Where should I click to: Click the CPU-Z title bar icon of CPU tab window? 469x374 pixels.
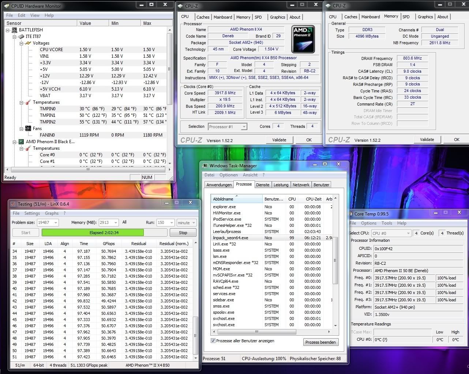point(181,6)
